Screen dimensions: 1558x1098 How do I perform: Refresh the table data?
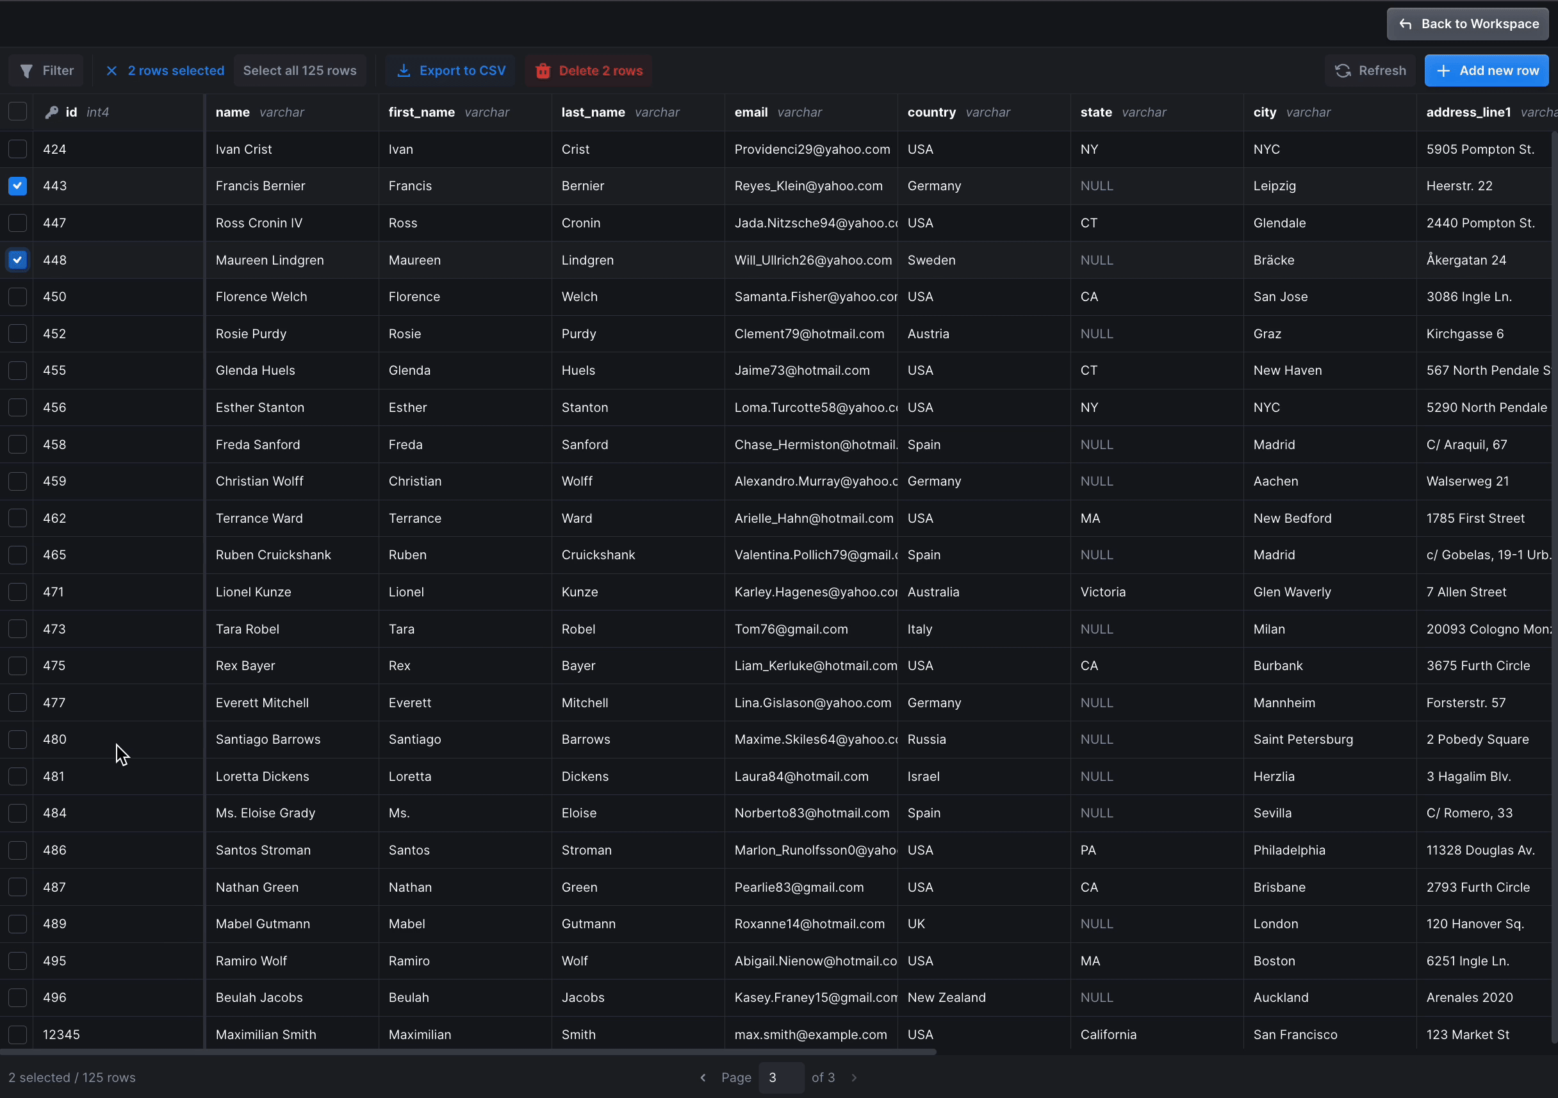point(1370,70)
